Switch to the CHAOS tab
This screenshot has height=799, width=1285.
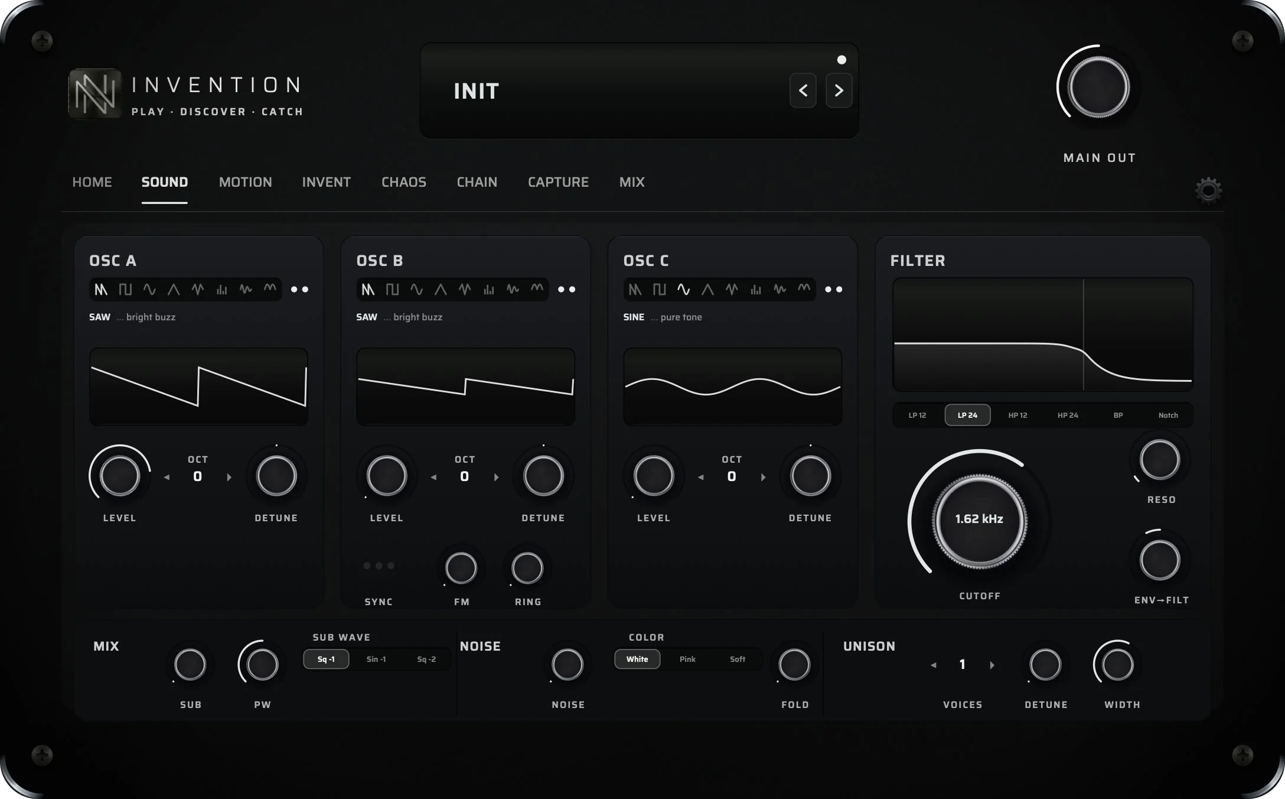tap(404, 182)
